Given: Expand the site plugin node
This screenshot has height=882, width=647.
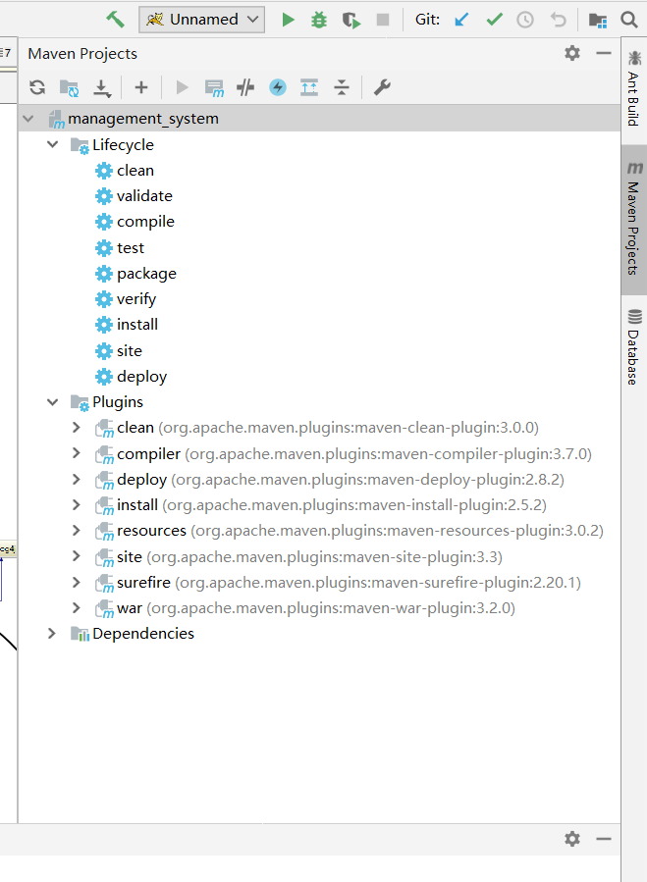Looking at the screenshot, I should click(77, 556).
